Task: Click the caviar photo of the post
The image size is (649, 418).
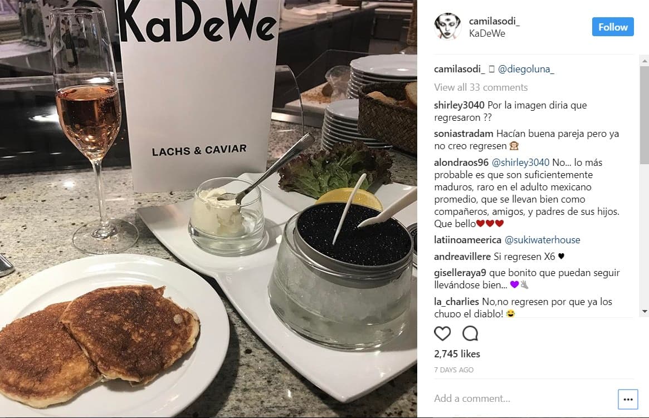Action: coord(208,209)
